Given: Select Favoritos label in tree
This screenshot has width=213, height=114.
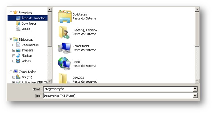Looking at the screenshot, I should 25,13.
